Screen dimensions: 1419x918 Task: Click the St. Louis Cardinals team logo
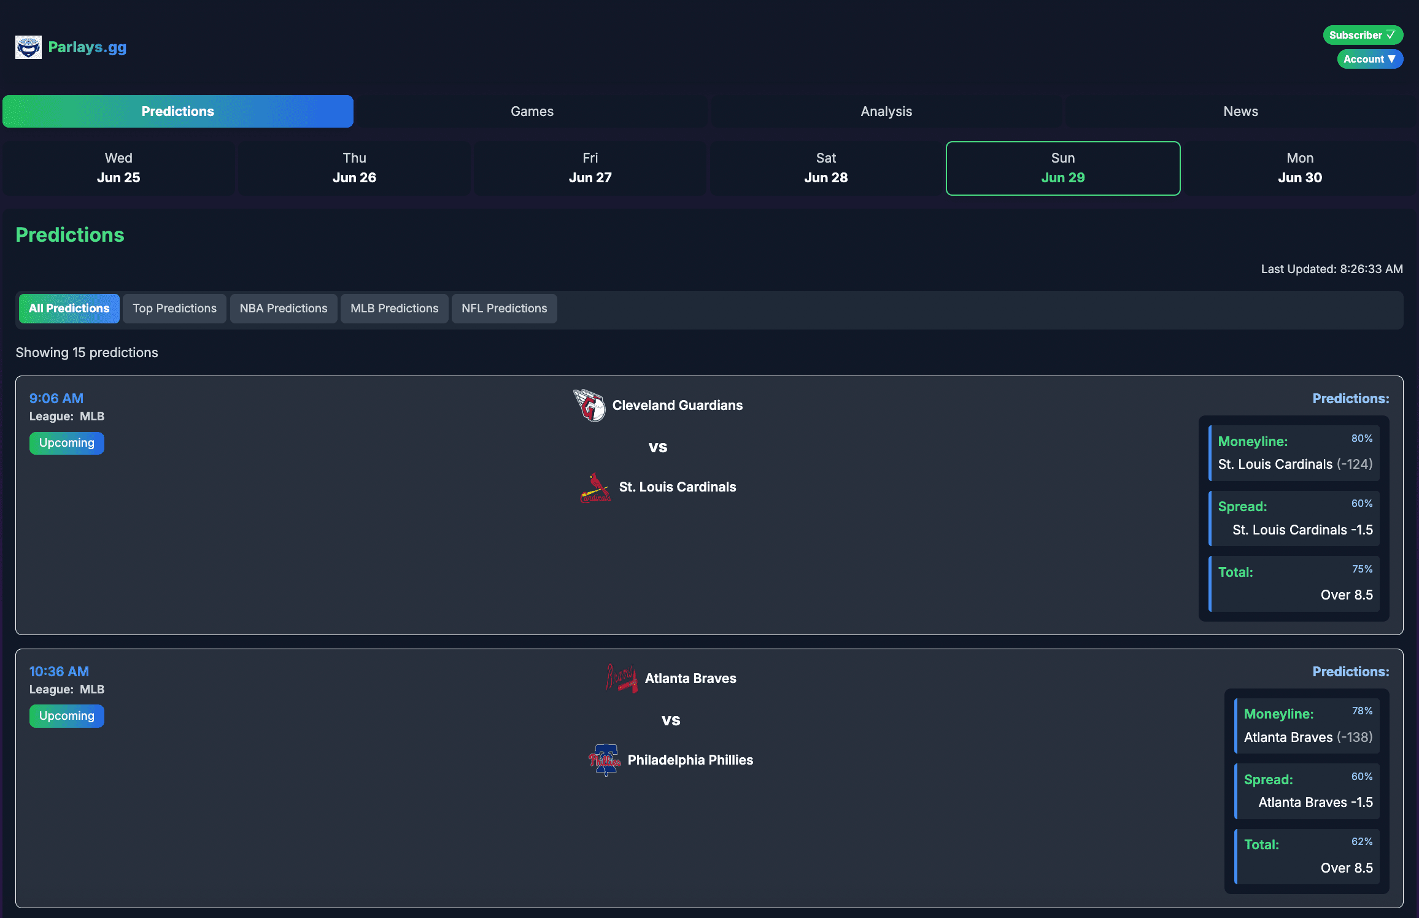596,487
